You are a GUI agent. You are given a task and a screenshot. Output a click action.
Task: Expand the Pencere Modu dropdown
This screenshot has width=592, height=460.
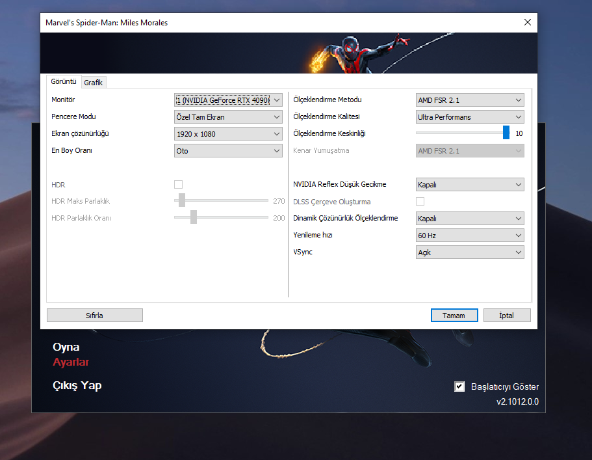click(x=228, y=117)
